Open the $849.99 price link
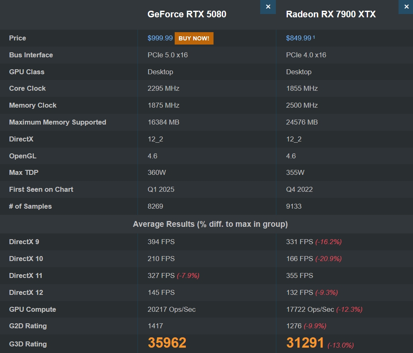 tap(299, 38)
